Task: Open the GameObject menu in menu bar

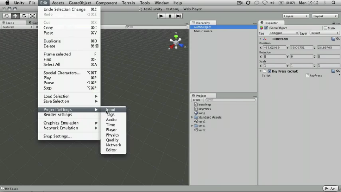Action: click(x=80, y=3)
